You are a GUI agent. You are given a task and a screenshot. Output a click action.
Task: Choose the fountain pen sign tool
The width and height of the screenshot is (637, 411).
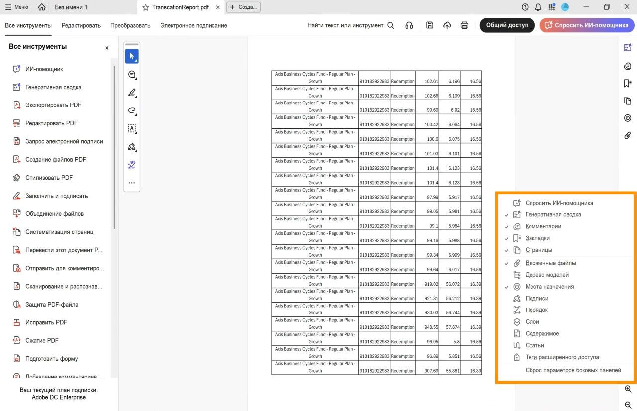tap(132, 147)
